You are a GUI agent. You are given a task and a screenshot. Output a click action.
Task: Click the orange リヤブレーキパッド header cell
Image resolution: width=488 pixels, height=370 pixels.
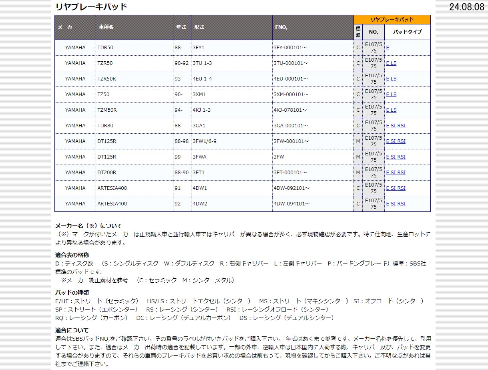(392, 20)
